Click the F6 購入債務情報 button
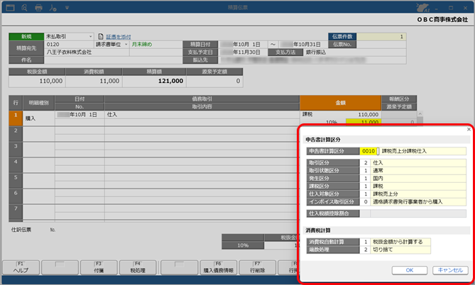 click(x=219, y=267)
